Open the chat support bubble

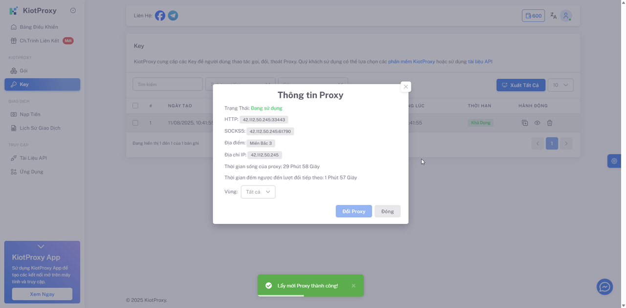pos(604,287)
